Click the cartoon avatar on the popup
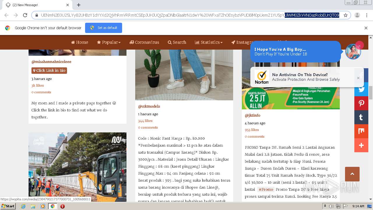The width and height of the screenshot is (373, 210). pos(353,52)
